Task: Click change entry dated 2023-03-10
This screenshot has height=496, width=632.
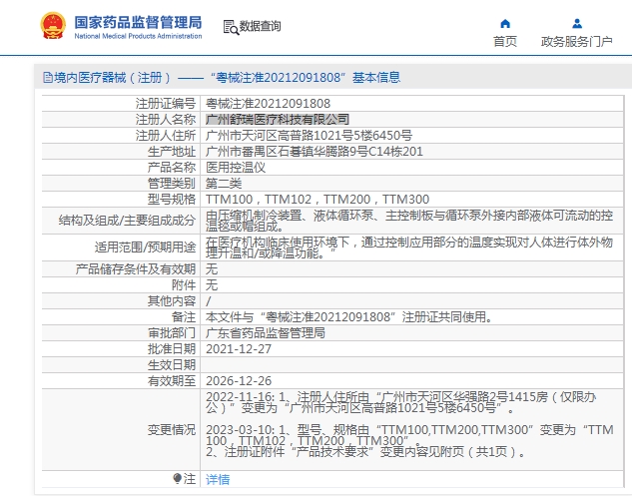Action: (409, 435)
